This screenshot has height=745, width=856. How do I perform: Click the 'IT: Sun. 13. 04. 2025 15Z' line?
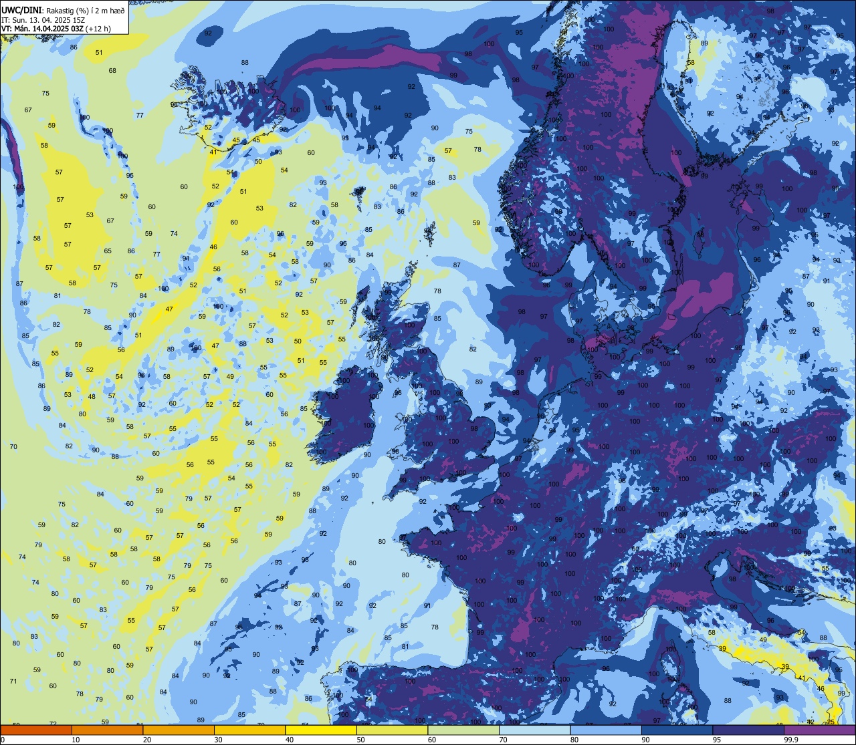(x=43, y=19)
